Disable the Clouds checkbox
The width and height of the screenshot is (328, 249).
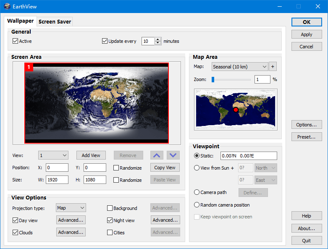[x=16, y=232]
